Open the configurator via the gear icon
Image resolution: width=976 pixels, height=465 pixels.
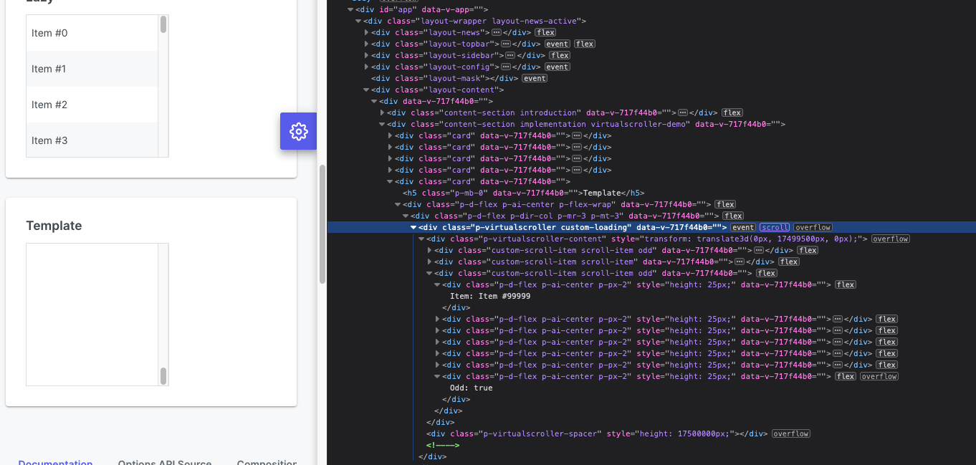tap(298, 131)
